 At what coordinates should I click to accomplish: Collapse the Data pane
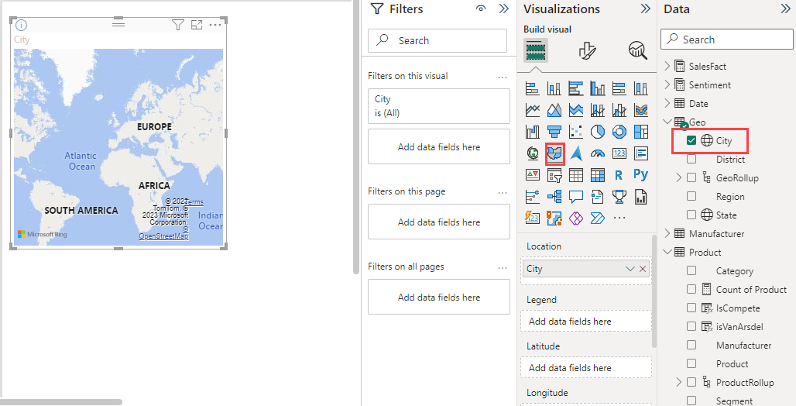[785, 9]
